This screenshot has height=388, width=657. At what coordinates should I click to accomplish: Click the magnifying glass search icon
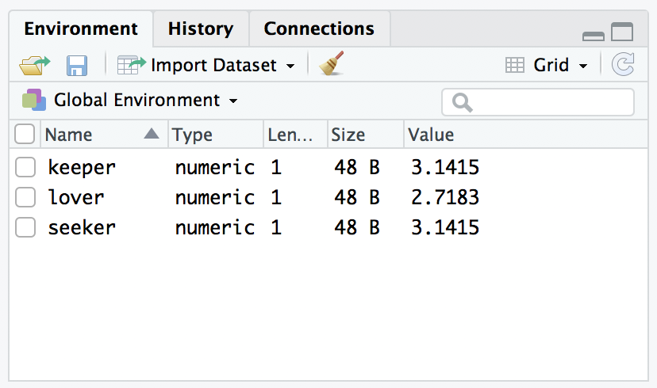(462, 102)
